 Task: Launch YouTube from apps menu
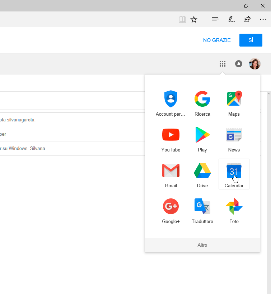click(170, 139)
